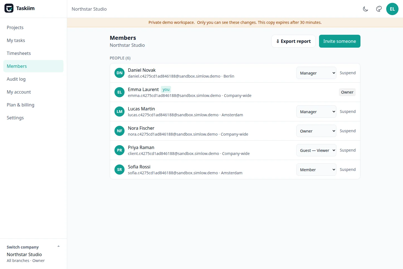403x269 pixels.
Task: Open Daniel Novak's Manager role dropdown
Action: pyautogui.click(x=316, y=73)
